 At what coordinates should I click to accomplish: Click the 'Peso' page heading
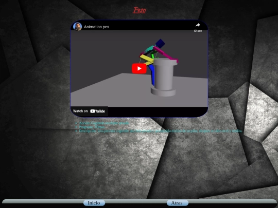click(x=140, y=10)
